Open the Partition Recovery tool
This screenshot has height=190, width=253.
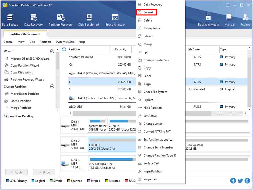[61, 20]
